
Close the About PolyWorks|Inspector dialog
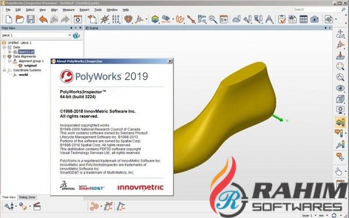click(170, 61)
